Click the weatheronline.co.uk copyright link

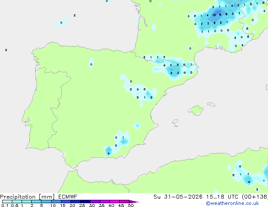click(x=232, y=203)
